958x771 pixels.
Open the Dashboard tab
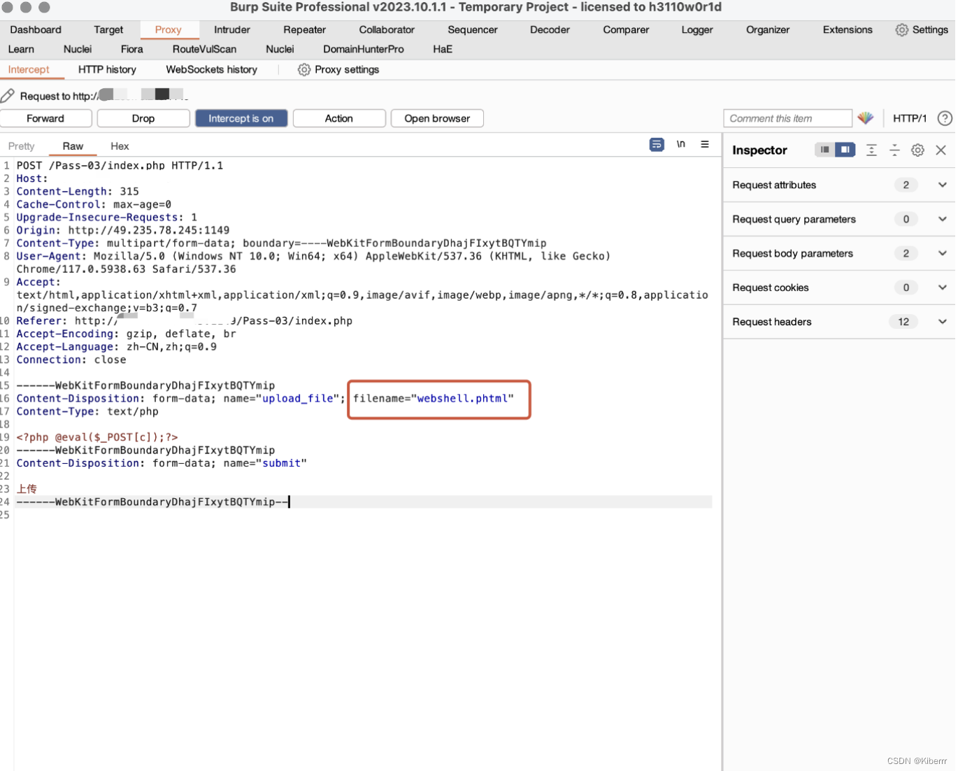[x=36, y=29]
